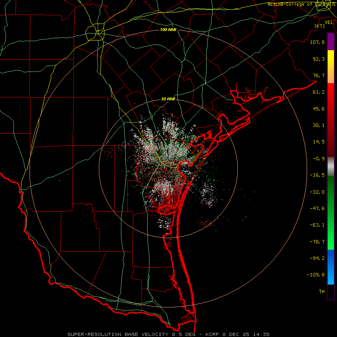Screen dimensions: 337x337
Task: Select the 107.8 scale value
Action: point(317,42)
